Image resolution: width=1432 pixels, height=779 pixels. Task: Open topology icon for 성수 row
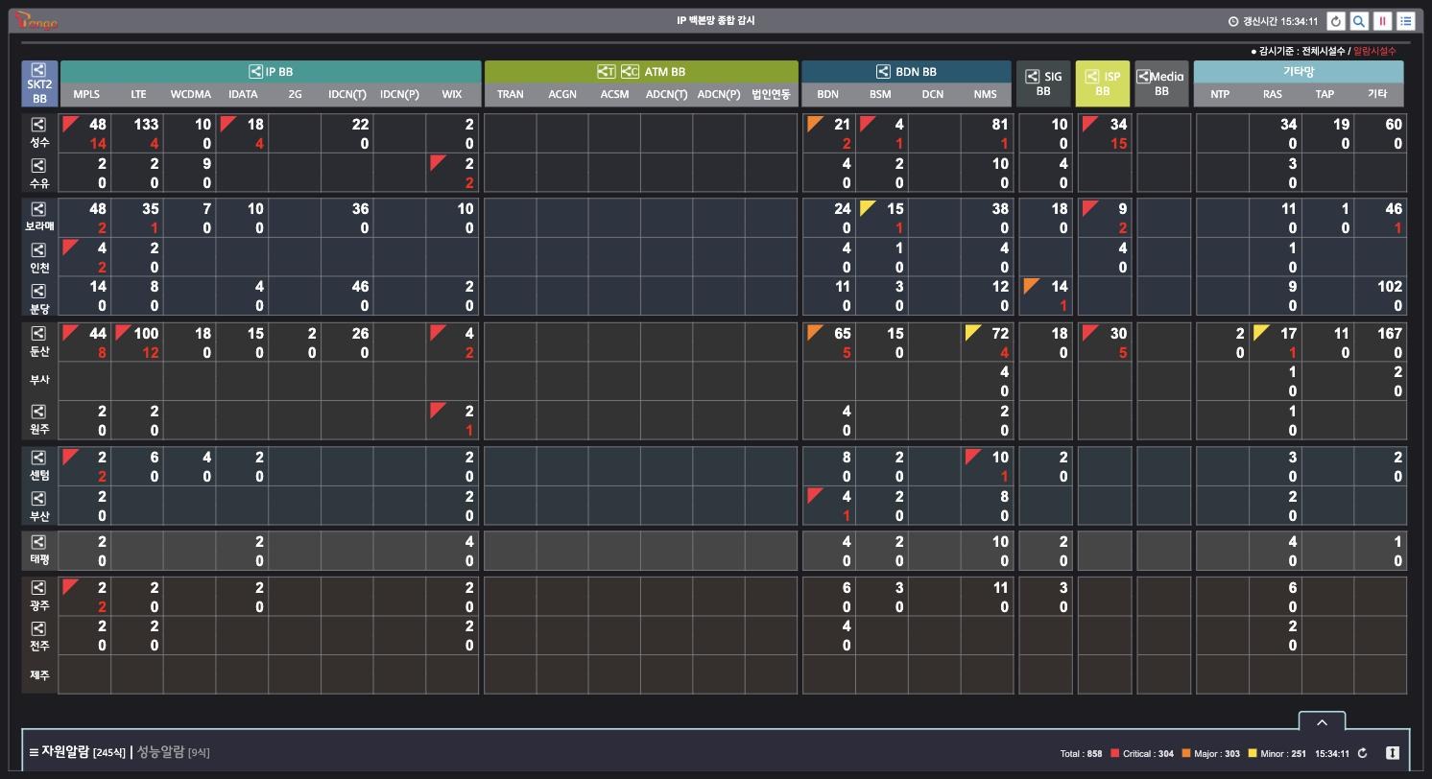pos(39,125)
